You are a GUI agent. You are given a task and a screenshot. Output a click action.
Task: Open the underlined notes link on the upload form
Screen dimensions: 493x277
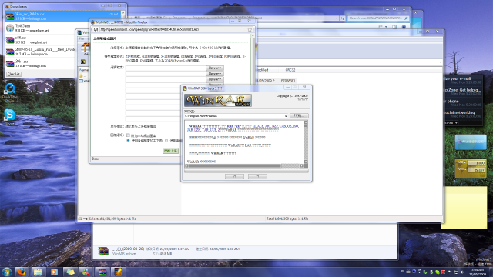(140, 126)
